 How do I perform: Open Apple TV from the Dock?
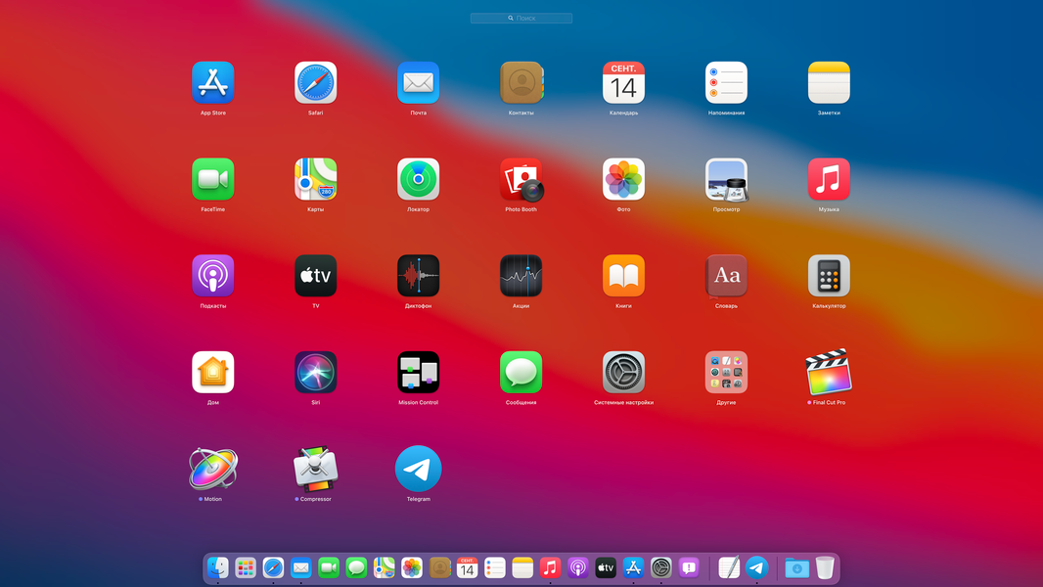click(606, 567)
